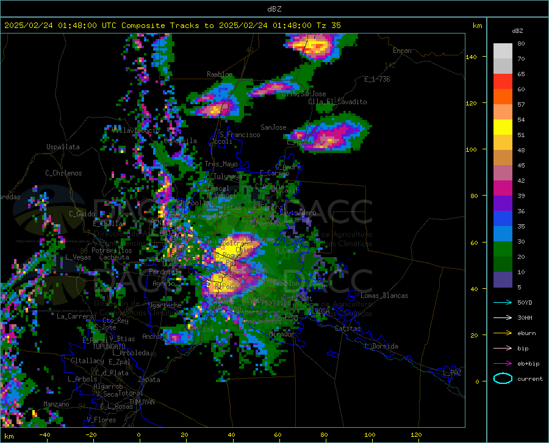Click the L_Dormida map label
The width and height of the screenshot is (549, 443).
pyautogui.click(x=381, y=346)
